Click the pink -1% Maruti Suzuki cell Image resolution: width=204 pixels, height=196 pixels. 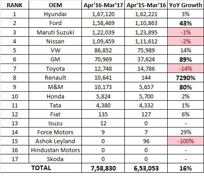click(x=186, y=32)
